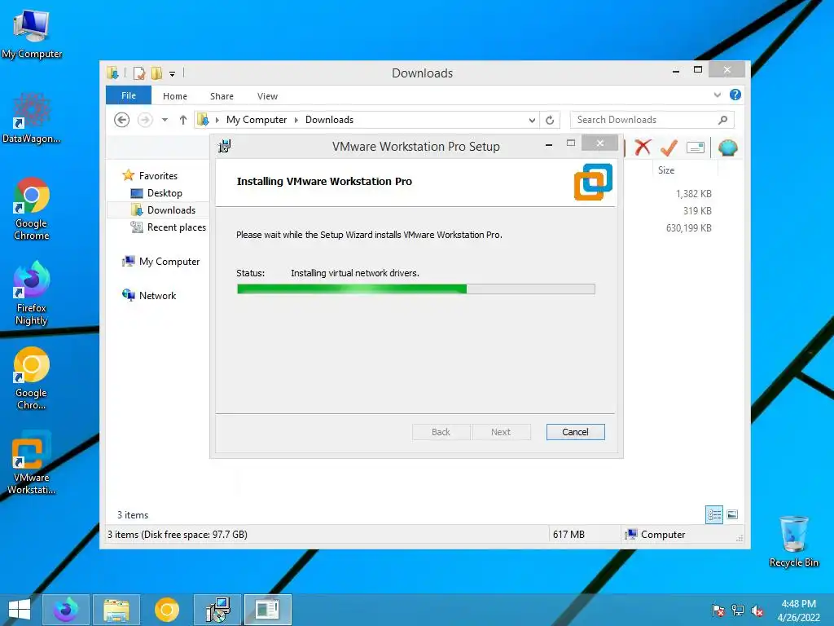Open the Share ribbon tab
This screenshot has width=834, height=626.
pyautogui.click(x=222, y=96)
